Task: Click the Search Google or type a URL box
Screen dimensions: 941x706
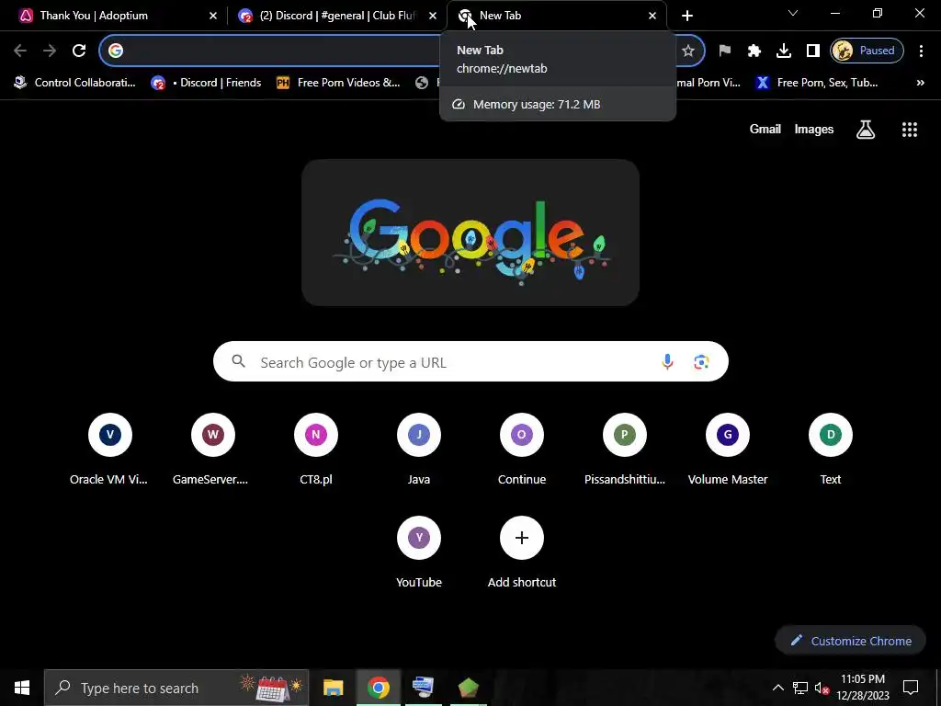Action: [470, 362]
